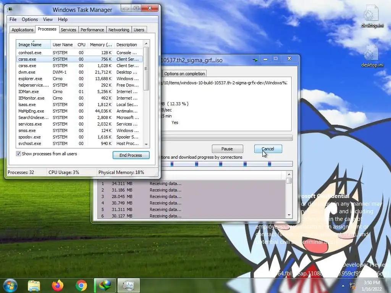Click the process list scrollbar thumb
391x293 pixels.
click(x=146, y=69)
